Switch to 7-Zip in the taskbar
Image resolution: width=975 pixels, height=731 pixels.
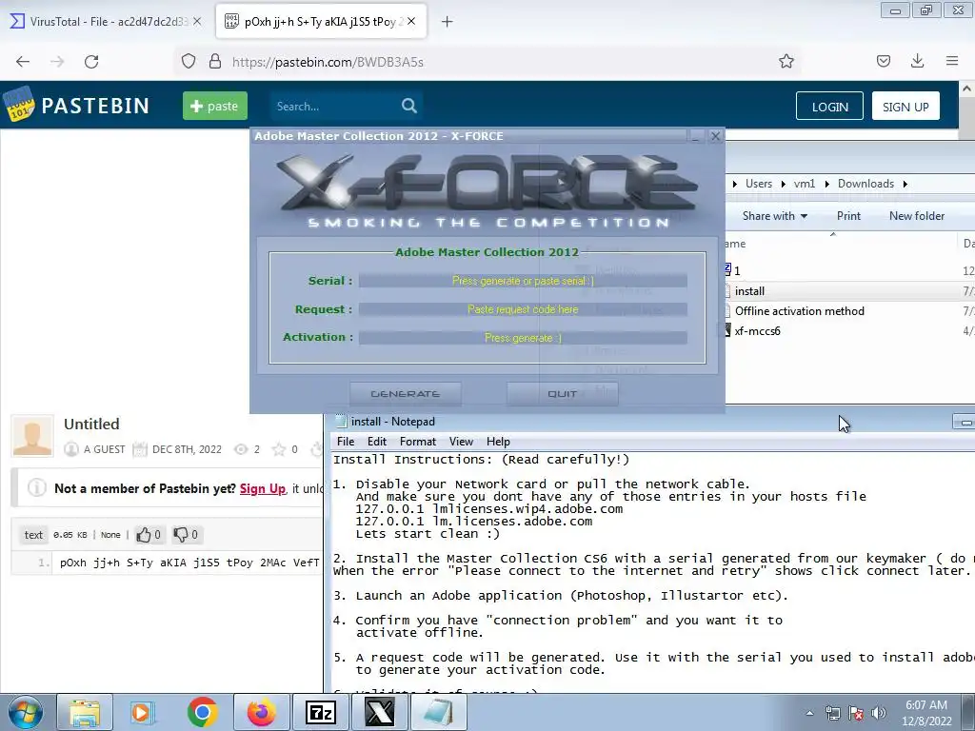[x=321, y=712]
